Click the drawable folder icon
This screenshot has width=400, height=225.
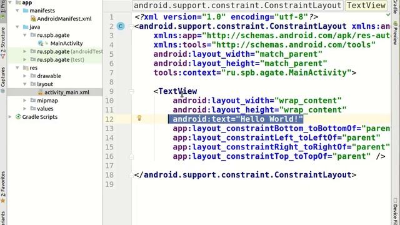[x=33, y=76]
